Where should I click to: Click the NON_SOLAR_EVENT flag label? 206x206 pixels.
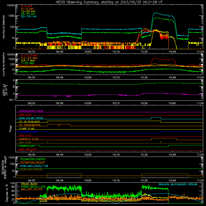pyautogui.click(x=31, y=118)
